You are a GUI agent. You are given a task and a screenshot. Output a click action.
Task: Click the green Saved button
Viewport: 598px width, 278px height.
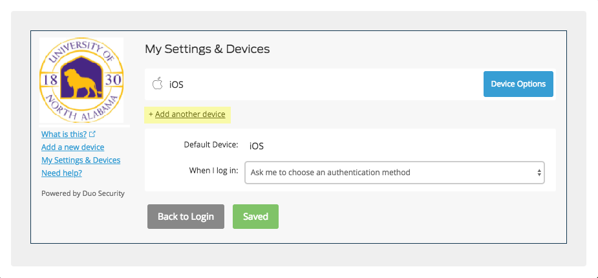coord(255,217)
